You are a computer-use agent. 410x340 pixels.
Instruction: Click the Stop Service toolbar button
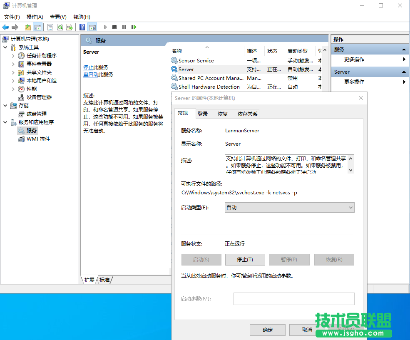point(114,27)
